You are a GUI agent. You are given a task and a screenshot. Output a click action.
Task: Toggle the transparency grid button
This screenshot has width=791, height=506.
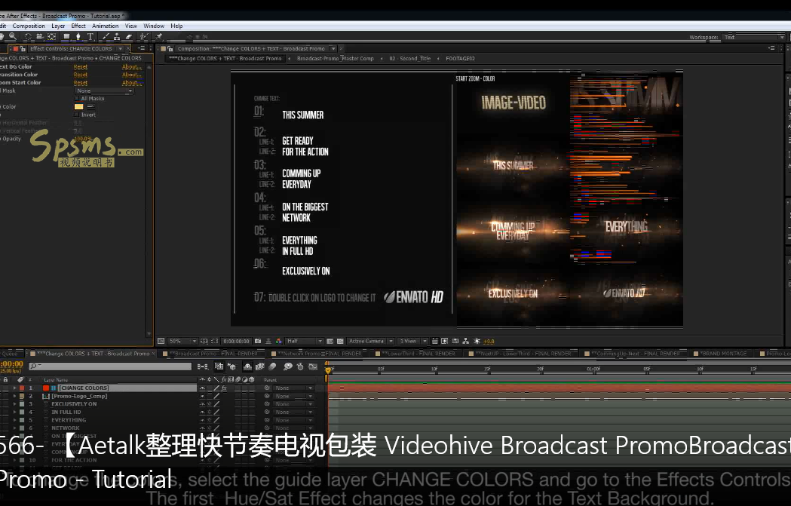(x=340, y=341)
